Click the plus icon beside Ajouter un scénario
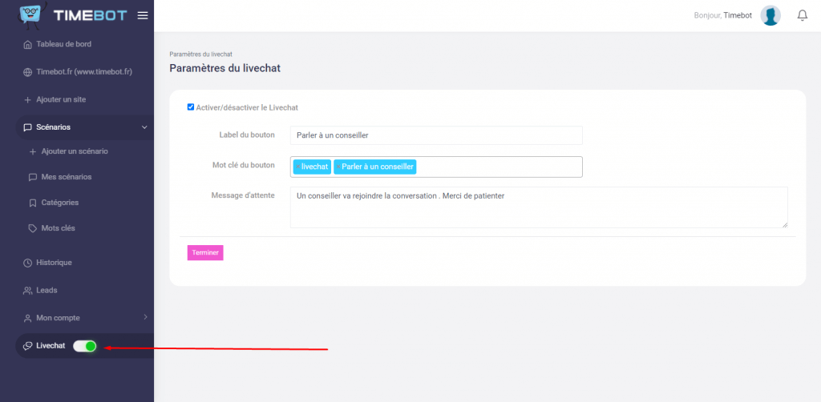 pyautogui.click(x=32, y=151)
